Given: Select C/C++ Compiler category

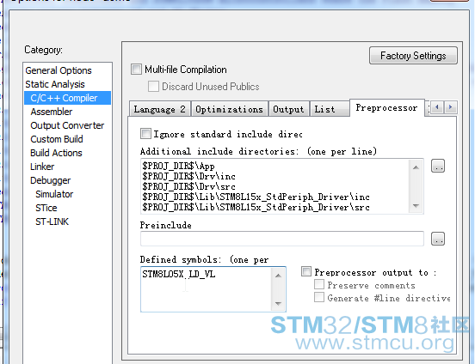Looking at the screenshot, I should coord(68,98).
